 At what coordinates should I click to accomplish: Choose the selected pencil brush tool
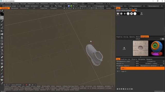point(2,18)
